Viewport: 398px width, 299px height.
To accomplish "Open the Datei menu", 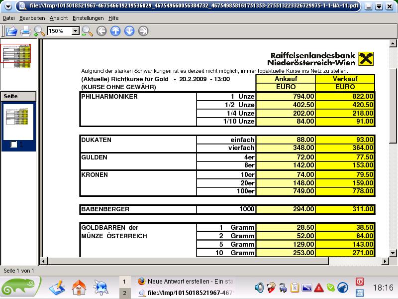I will click(9, 18).
